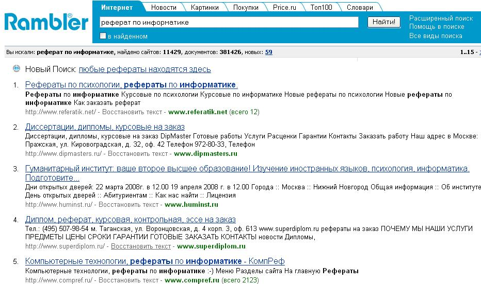The image size is (481, 284).
Task: Toggle the 'в найденном' checkbox
Action: [103, 36]
